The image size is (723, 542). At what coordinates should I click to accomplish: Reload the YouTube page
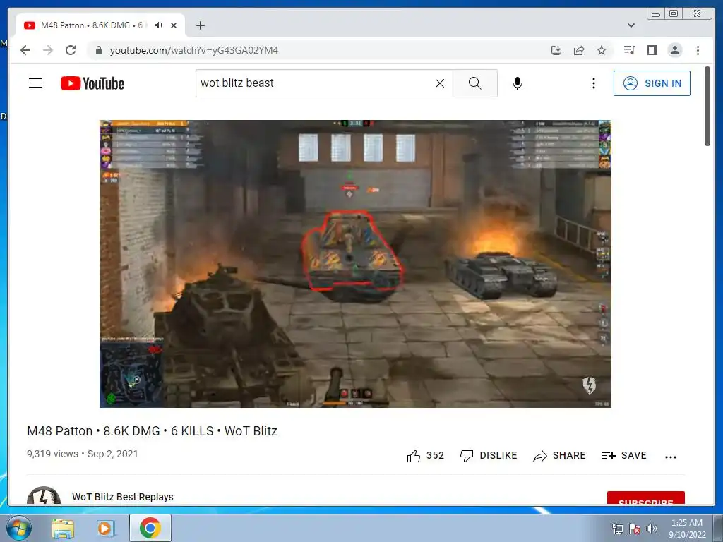71,50
